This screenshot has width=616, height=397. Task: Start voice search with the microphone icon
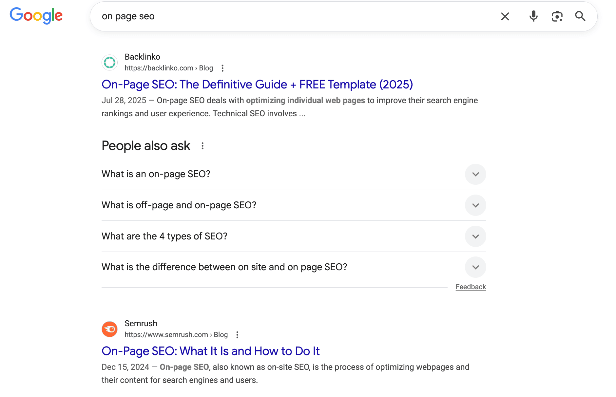[533, 16]
